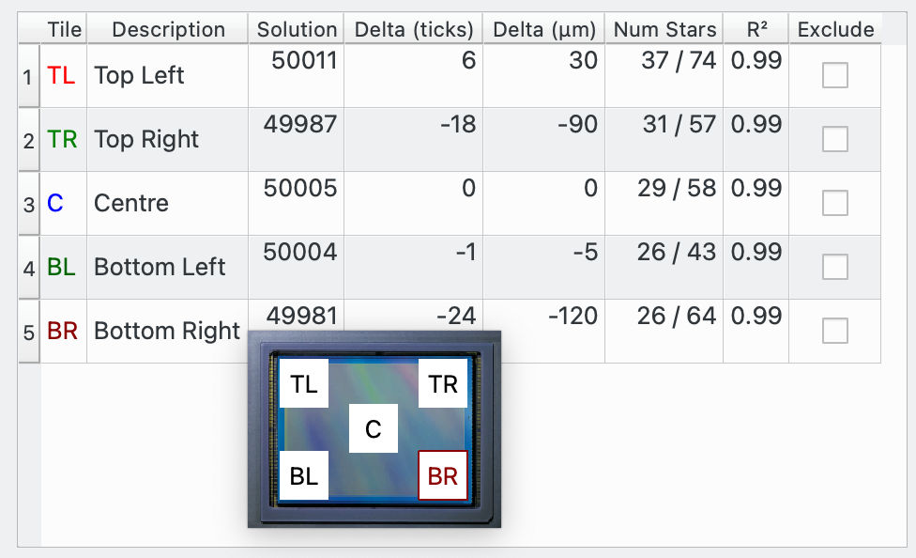Click the R² column header
Screen dimensions: 916x558
pyautogui.click(x=756, y=30)
